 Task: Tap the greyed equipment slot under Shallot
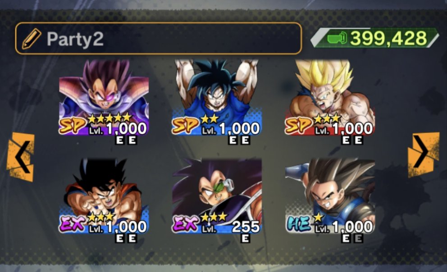[359, 238]
